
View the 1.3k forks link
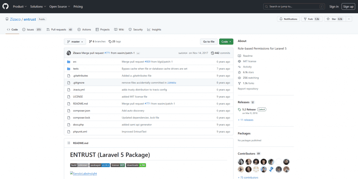click(246, 83)
